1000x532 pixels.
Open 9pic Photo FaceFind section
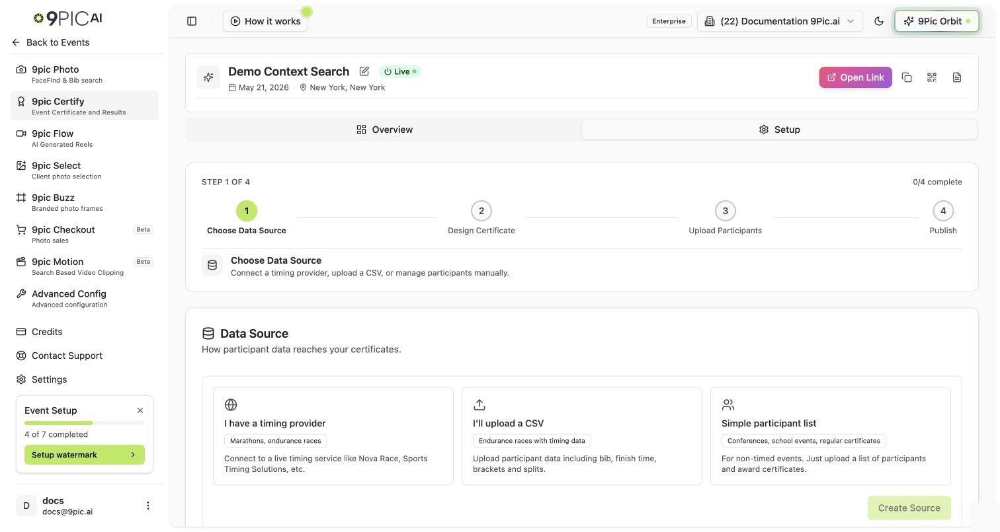(85, 73)
